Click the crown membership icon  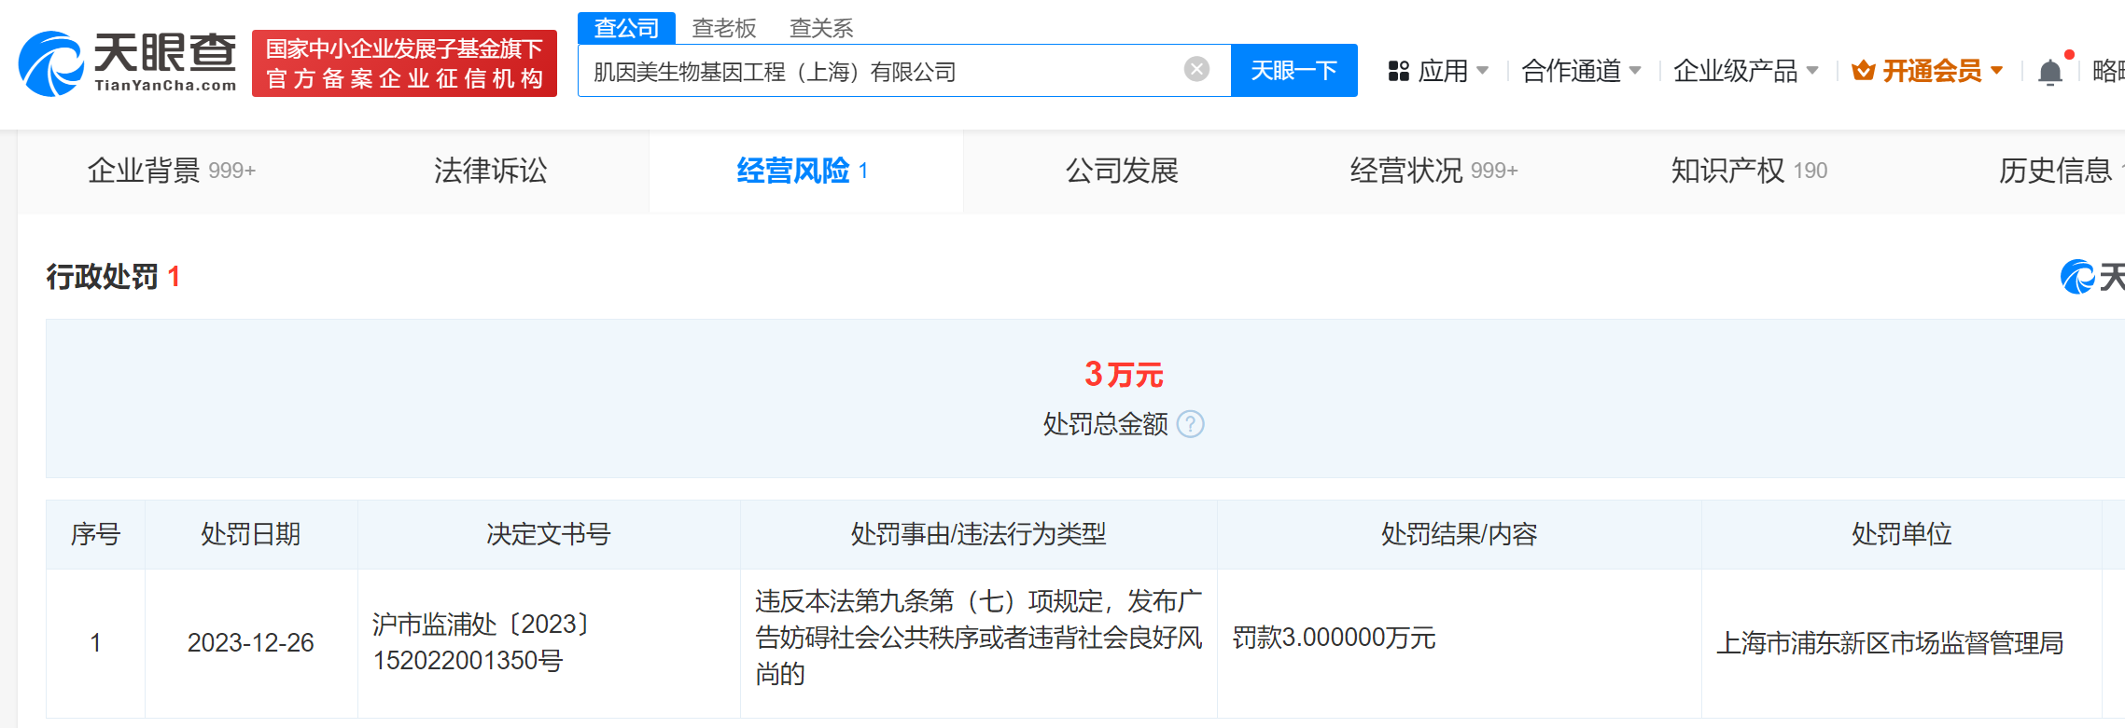1863,71
